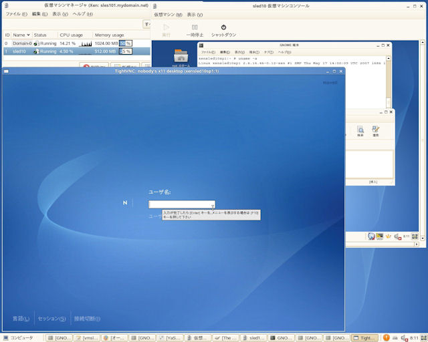
Task: Click the Run (実行) play icon
Action: pos(166,27)
